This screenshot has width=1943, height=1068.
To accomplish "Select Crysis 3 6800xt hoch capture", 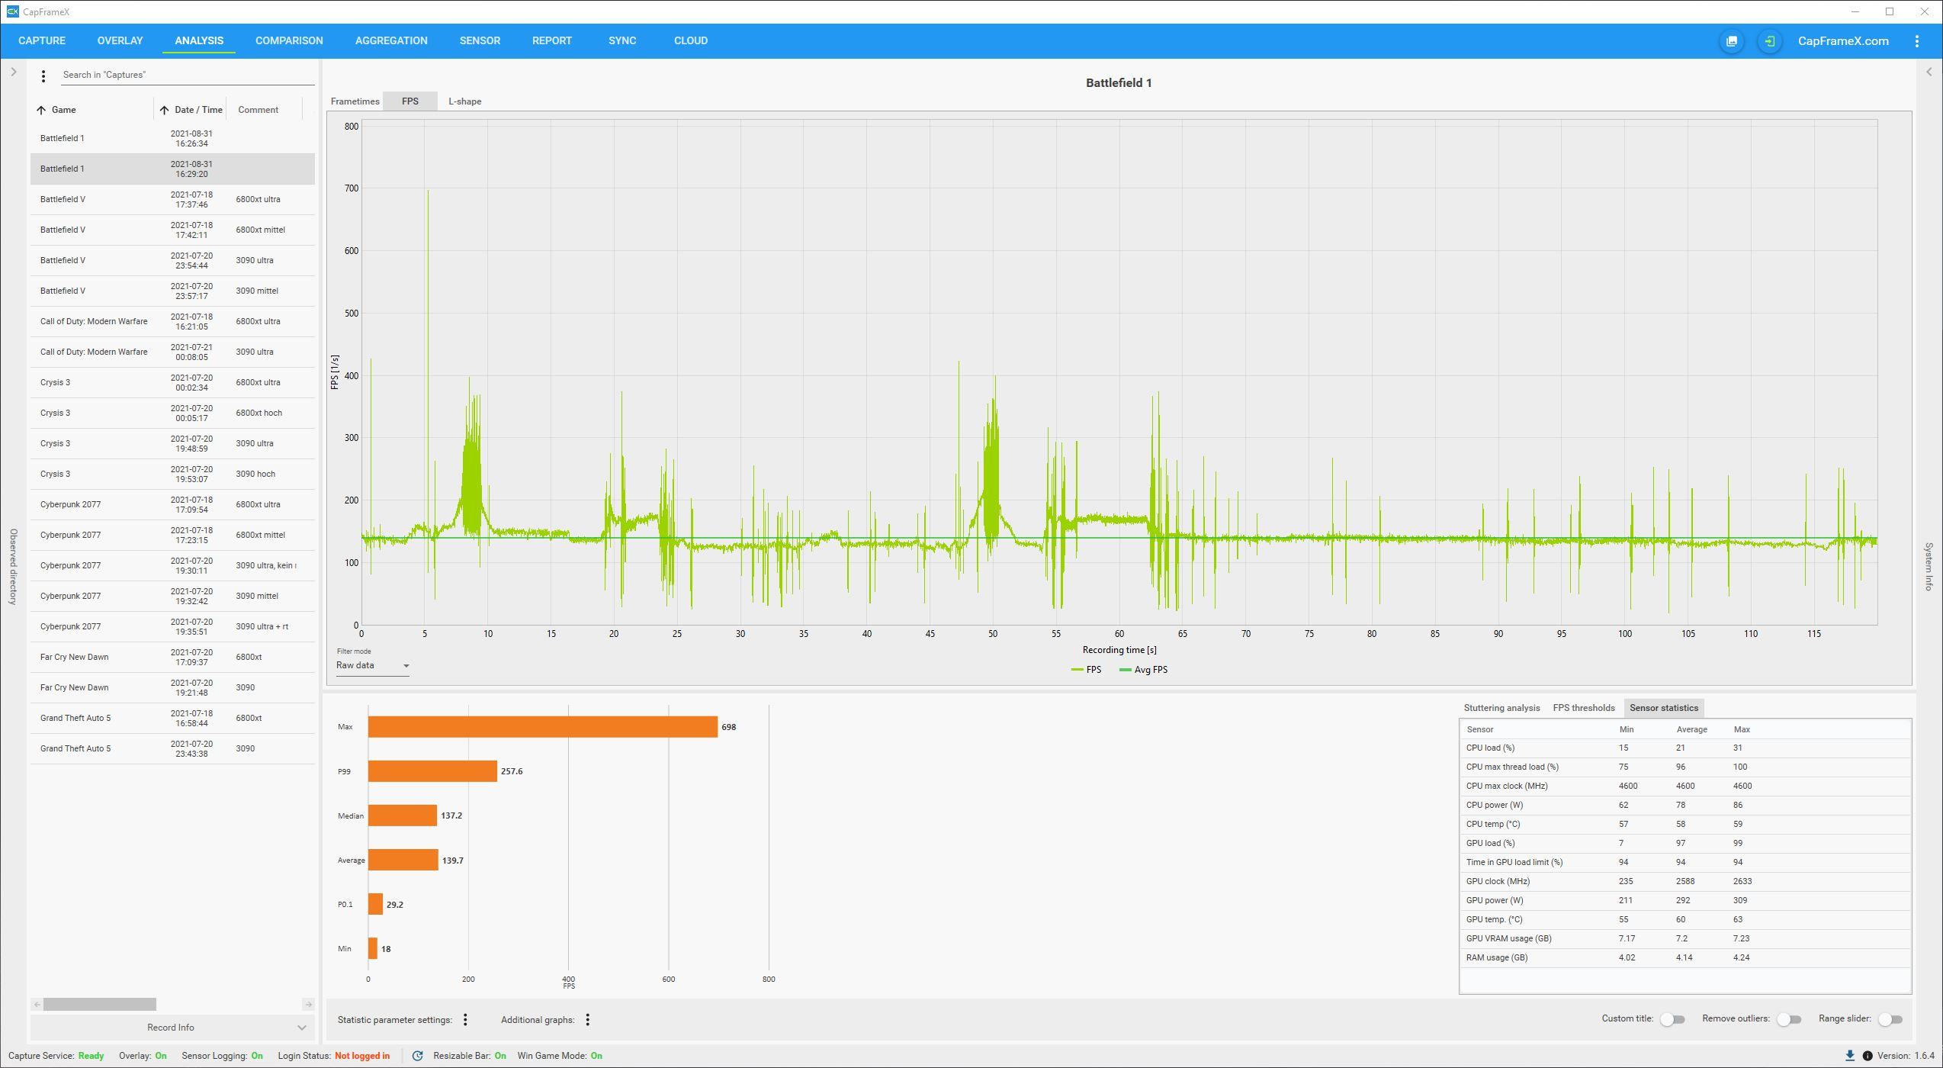I will pos(172,413).
